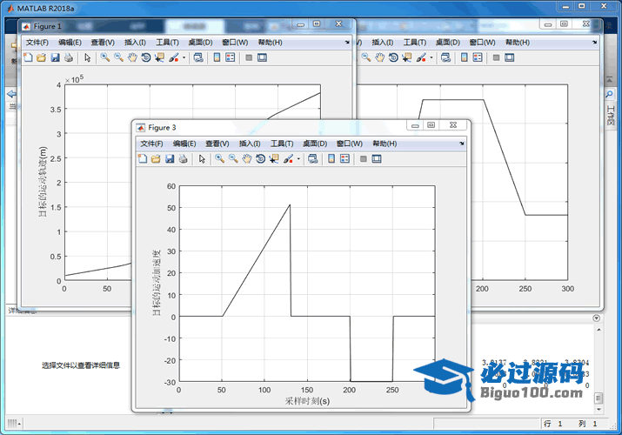Viewport: 622px width, 435px height.
Task: Click Link Plot icon in Figure 1
Action: [x=198, y=58]
